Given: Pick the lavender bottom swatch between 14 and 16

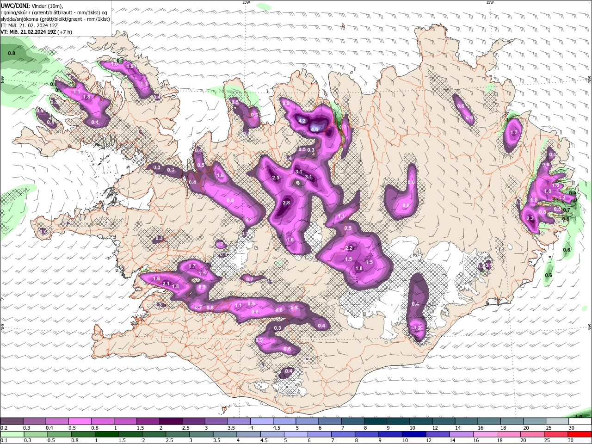Looking at the screenshot, I should click(x=462, y=434).
